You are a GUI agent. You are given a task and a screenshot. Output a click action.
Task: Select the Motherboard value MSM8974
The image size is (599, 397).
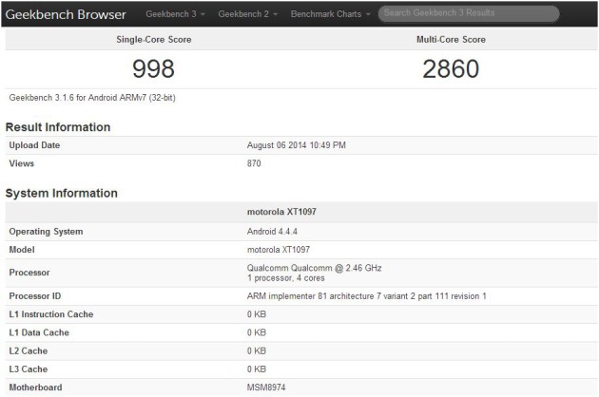266,388
